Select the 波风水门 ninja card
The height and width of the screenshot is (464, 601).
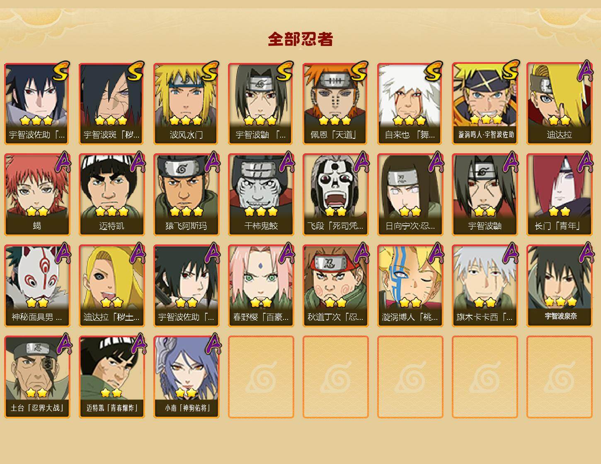tap(187, 104)
